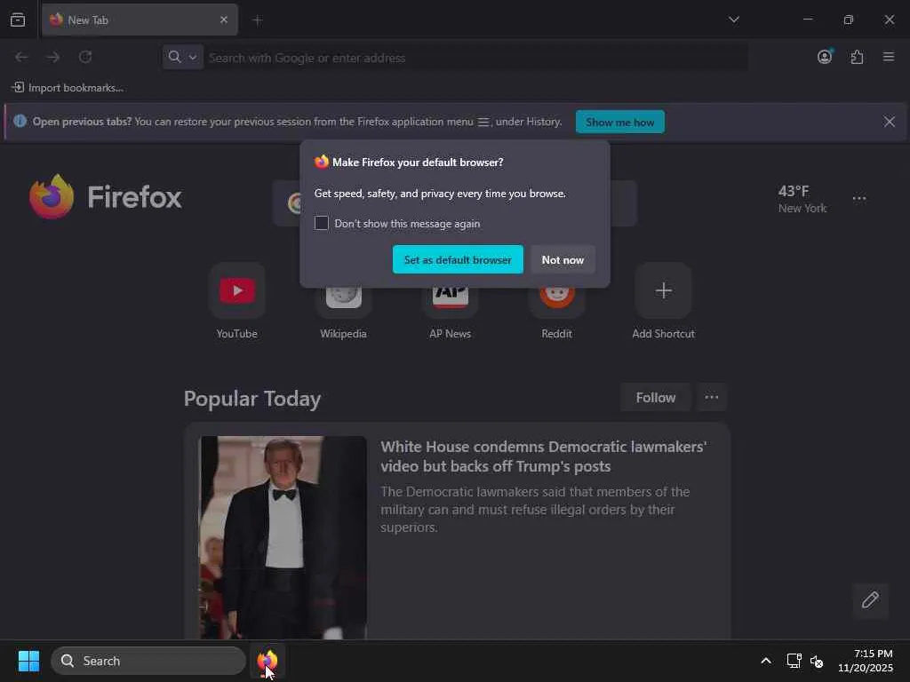
Task: Open a new tab with plus button
Action: (258, 20)
